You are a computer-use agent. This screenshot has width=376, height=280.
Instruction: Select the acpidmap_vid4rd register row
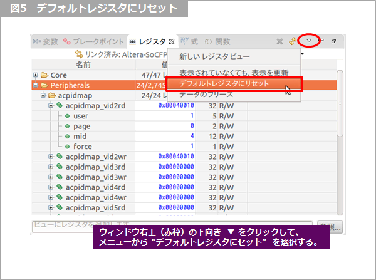[x=95, y=187]
